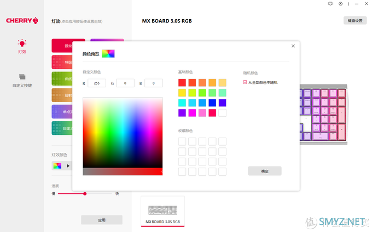Image resolution: width=372 pixels, height=232 pixels.
Task: Choose the indigo basic color swatch
Action: 222,103
